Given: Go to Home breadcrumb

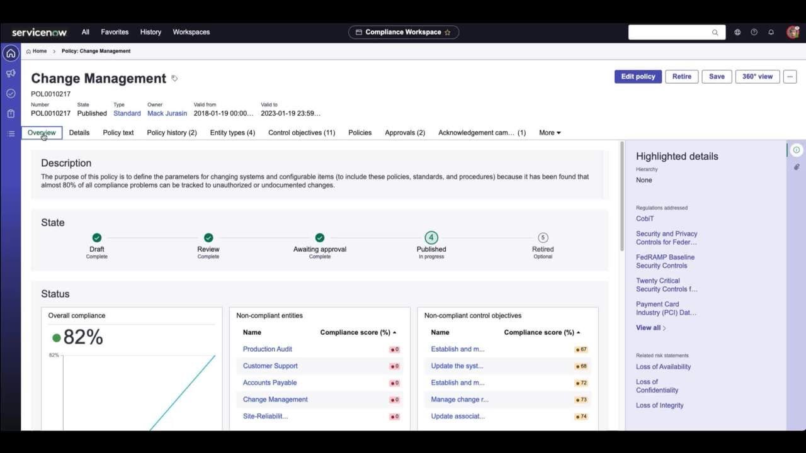Looking at the screenshot, I should click(37, 51).
